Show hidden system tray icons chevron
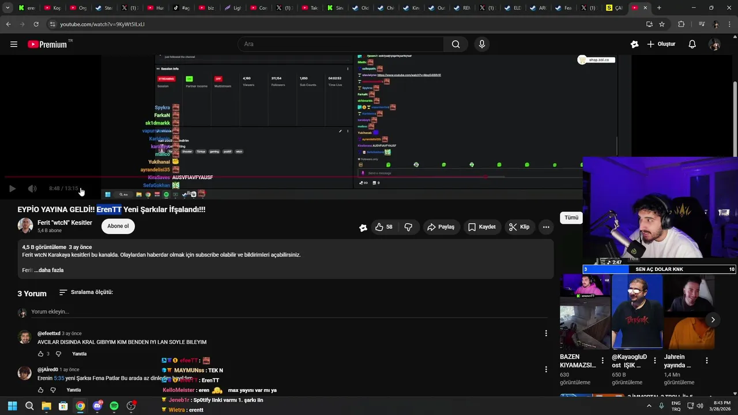This screenshot has height=415, width=738. coord(649,406)
